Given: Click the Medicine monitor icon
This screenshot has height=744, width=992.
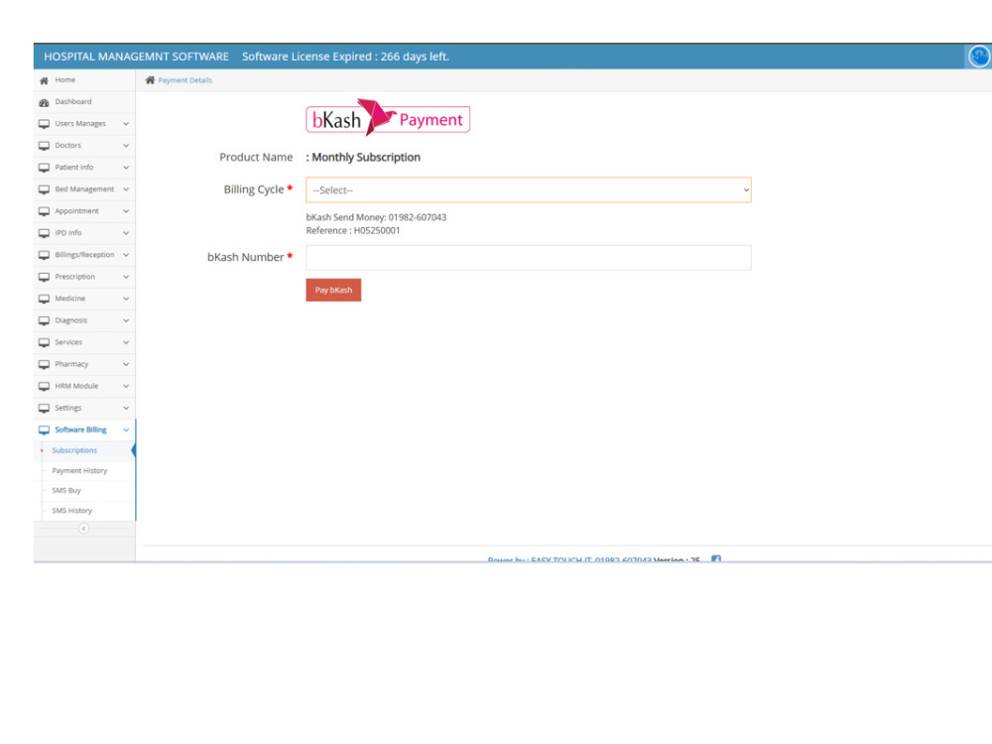Looking at the screenshot, I should pyautogui.click(x=44, y=299).
